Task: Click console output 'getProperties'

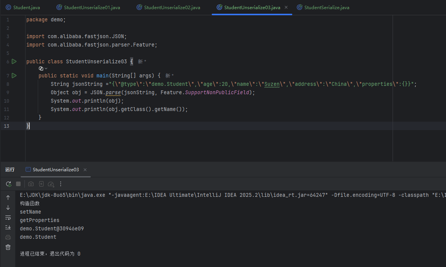Action: [40, 220]
